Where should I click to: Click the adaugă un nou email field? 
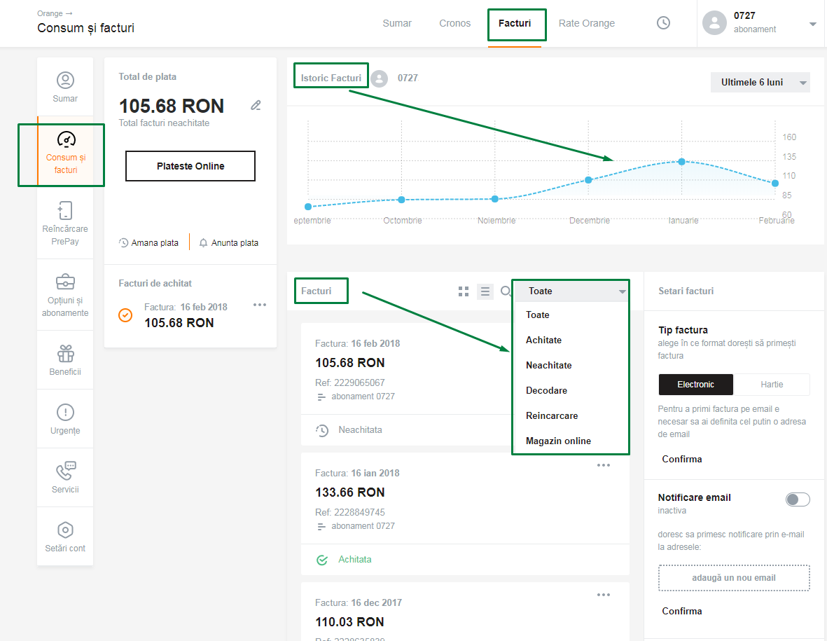[734, 578]
